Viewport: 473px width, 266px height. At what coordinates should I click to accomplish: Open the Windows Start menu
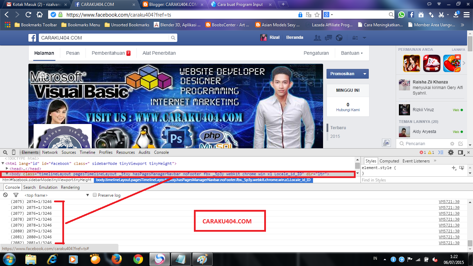coord(9,259)
